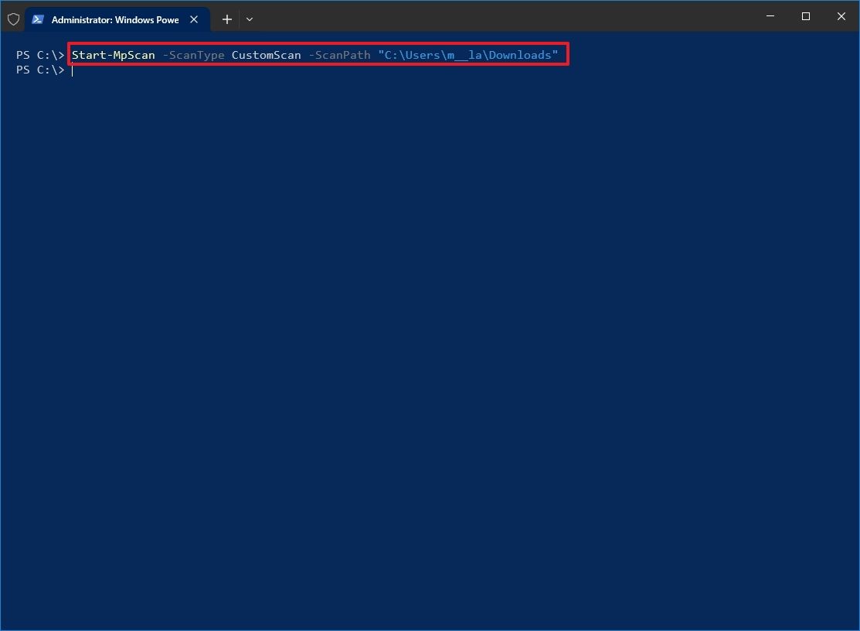
Task: Click the Start-MpScan command text
Action: click(113, 55)
